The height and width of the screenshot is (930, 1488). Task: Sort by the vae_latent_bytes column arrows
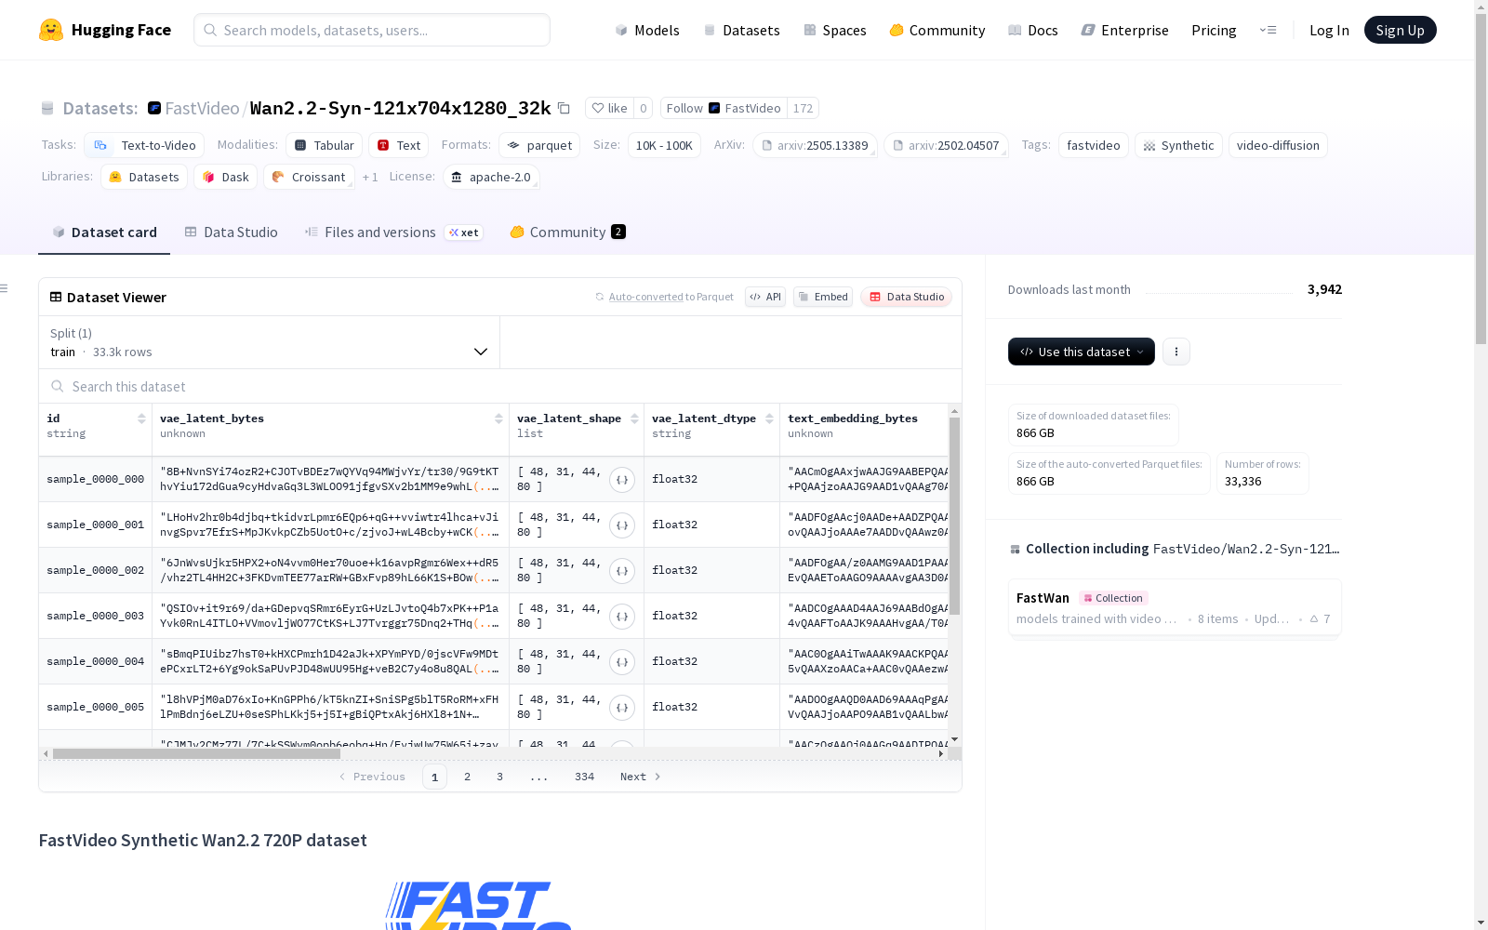tap(498, 418)
